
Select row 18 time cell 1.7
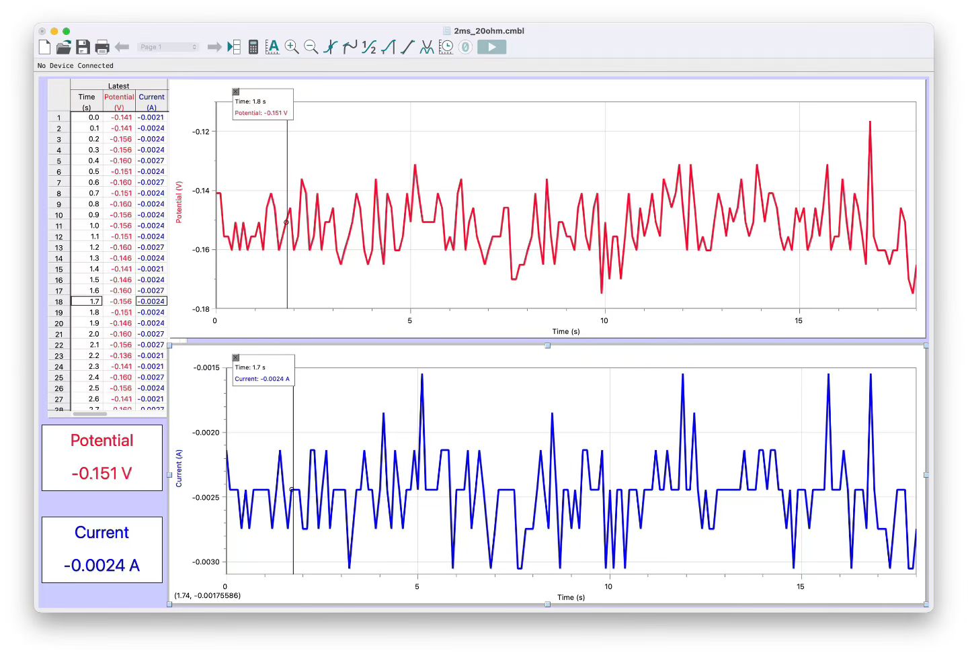[x=87, y=302]
